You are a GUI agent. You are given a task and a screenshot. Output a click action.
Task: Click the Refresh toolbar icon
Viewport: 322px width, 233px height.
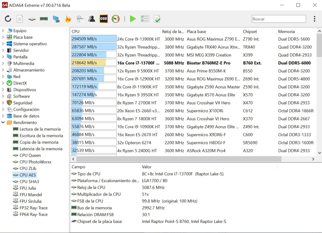point(8,19)
